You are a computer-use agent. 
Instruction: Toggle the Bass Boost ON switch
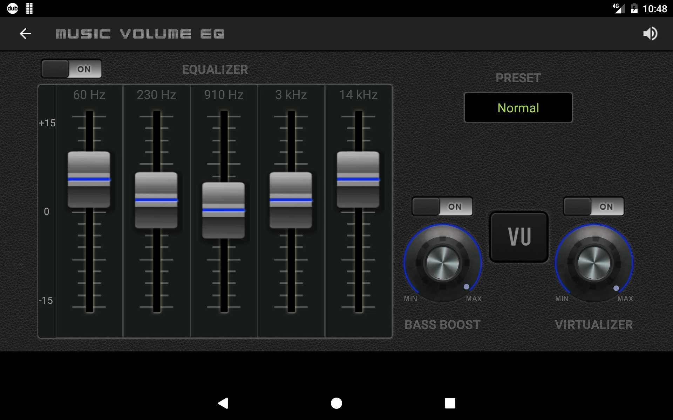(442, 206)
